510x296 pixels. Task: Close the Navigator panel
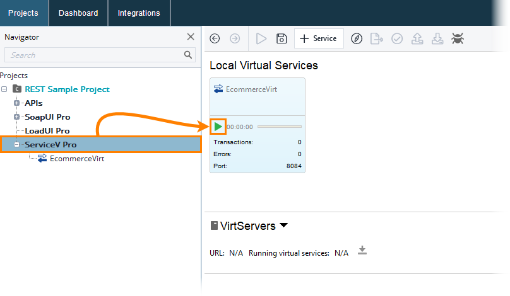point(191,37)
